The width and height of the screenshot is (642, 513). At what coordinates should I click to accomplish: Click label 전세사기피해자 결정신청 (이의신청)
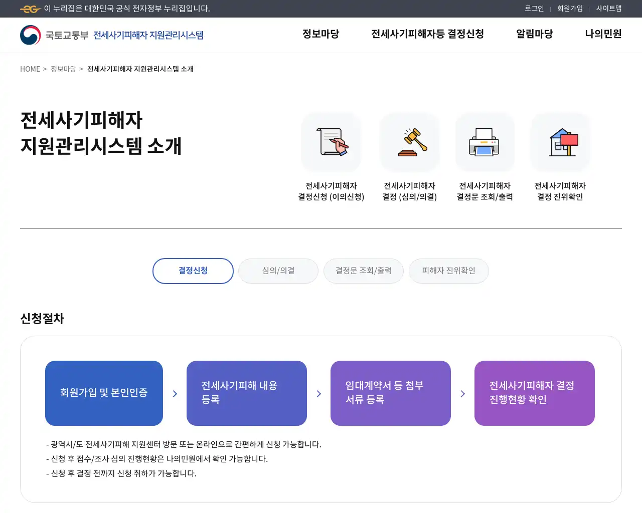tap(331, 191)
